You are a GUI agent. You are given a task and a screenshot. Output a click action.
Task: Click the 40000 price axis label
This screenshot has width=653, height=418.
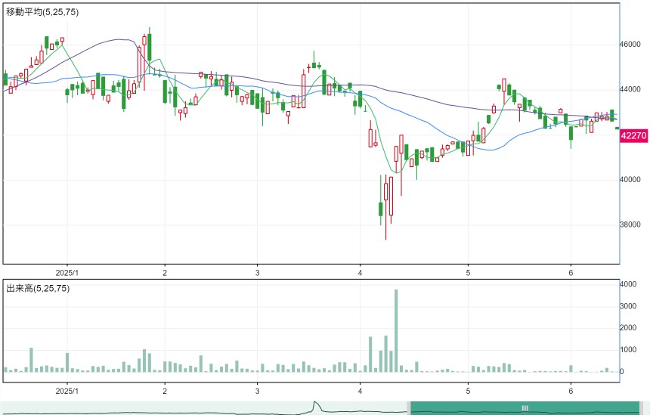coord(630,180)
